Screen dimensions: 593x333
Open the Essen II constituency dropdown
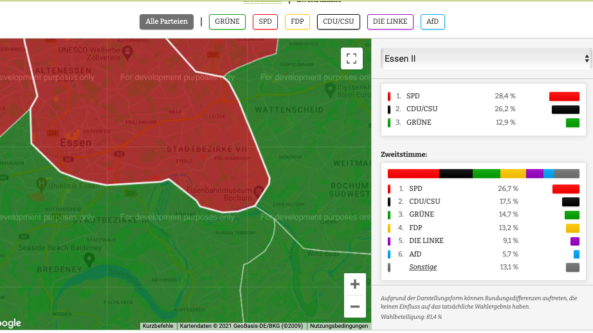tap(486, 59)
